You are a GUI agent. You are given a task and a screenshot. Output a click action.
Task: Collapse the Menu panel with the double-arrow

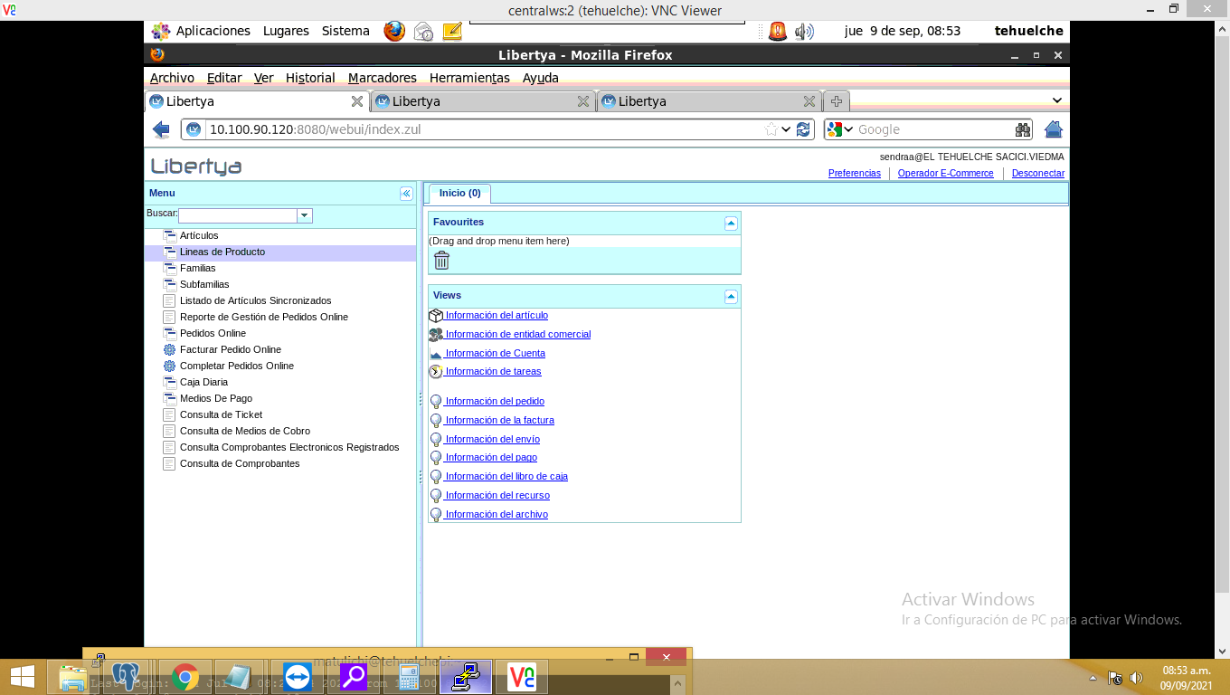tap(406, 194)
